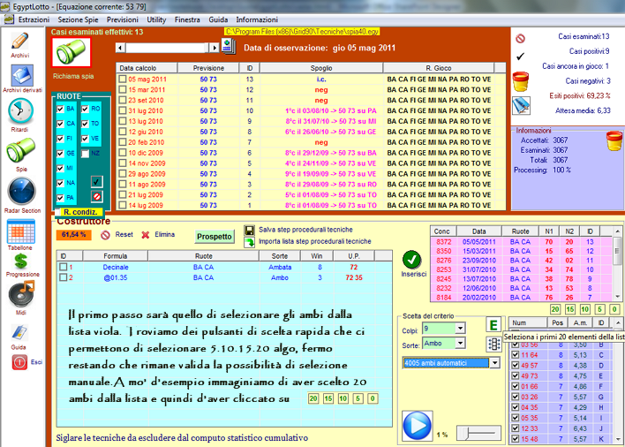Open the Sorte Ambo dropdown

click(x=460, y=344)
